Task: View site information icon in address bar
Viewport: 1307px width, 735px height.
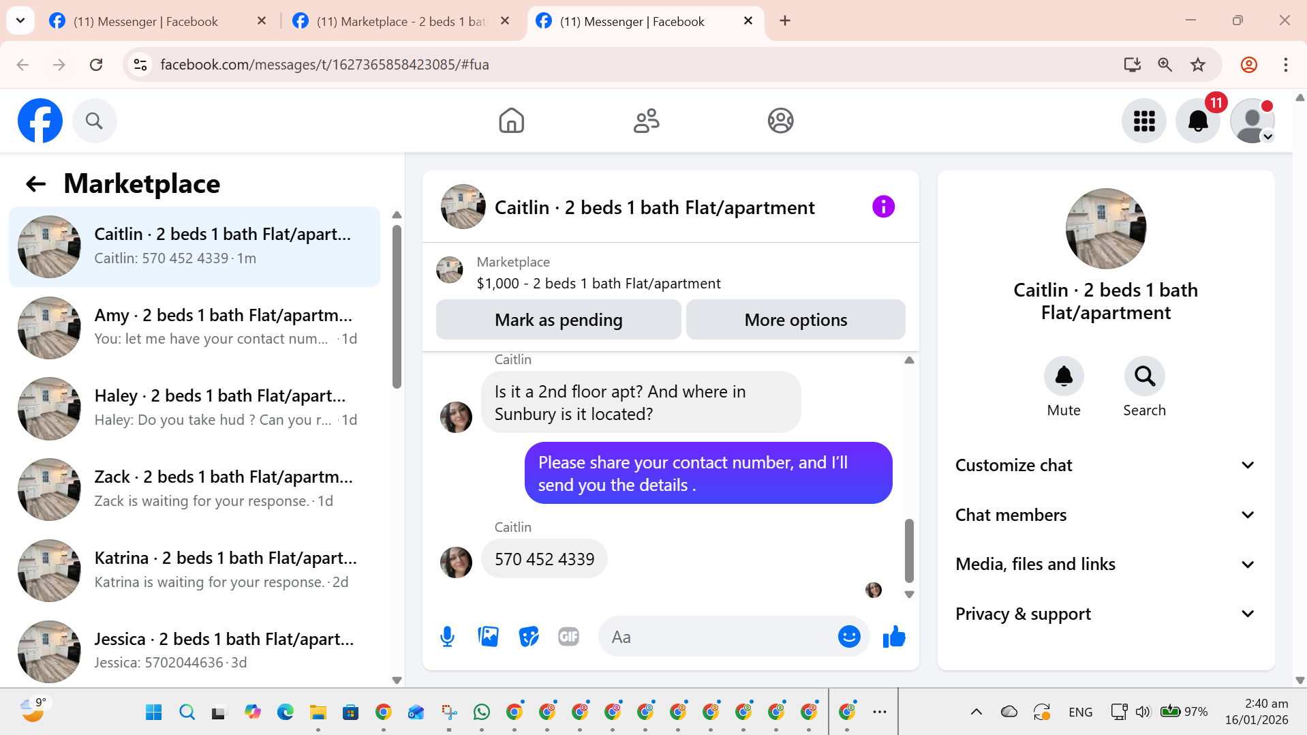Action: (140, 65)
